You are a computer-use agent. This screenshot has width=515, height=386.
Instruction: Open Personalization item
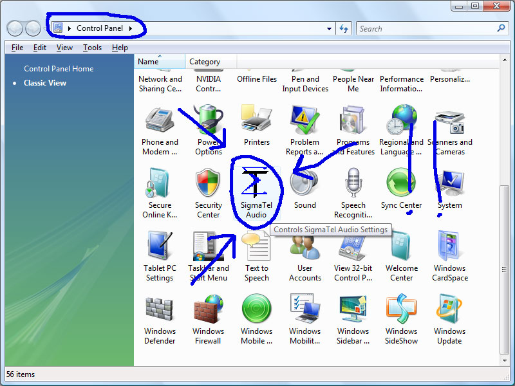click(449, 77)
